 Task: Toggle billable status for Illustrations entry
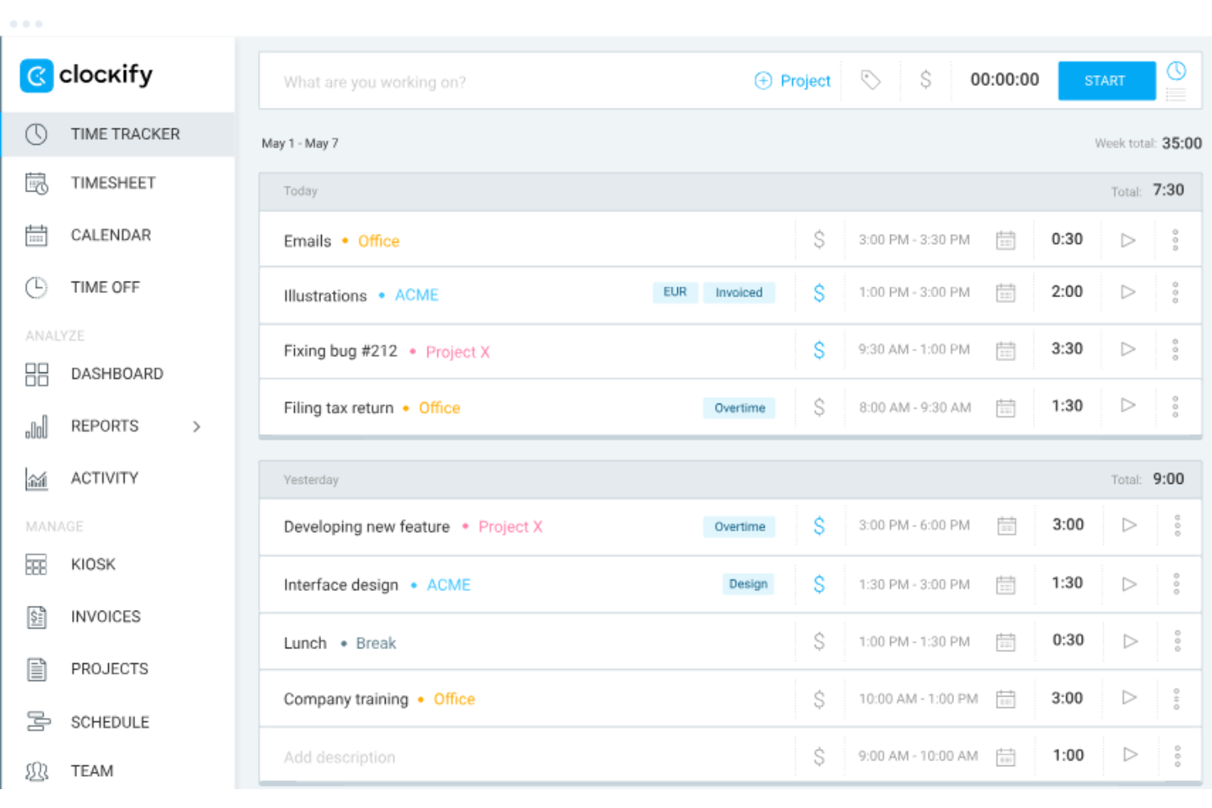pos(819,292)
